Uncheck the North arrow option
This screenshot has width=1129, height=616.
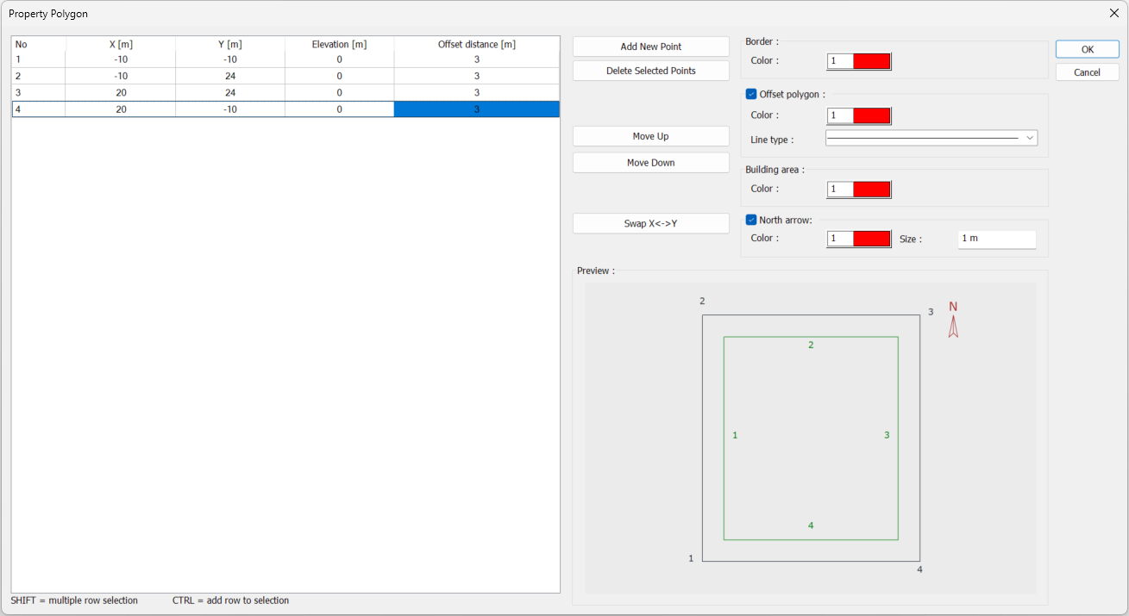point(751,220)
